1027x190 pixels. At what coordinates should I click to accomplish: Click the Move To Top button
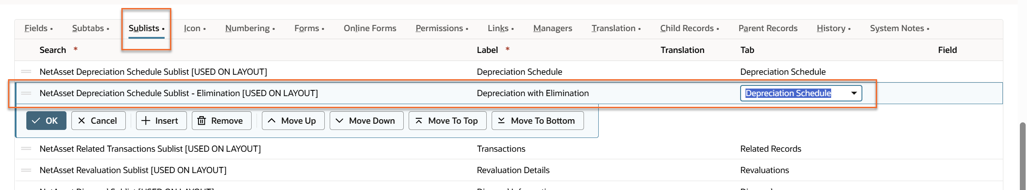tap(447, 121)
